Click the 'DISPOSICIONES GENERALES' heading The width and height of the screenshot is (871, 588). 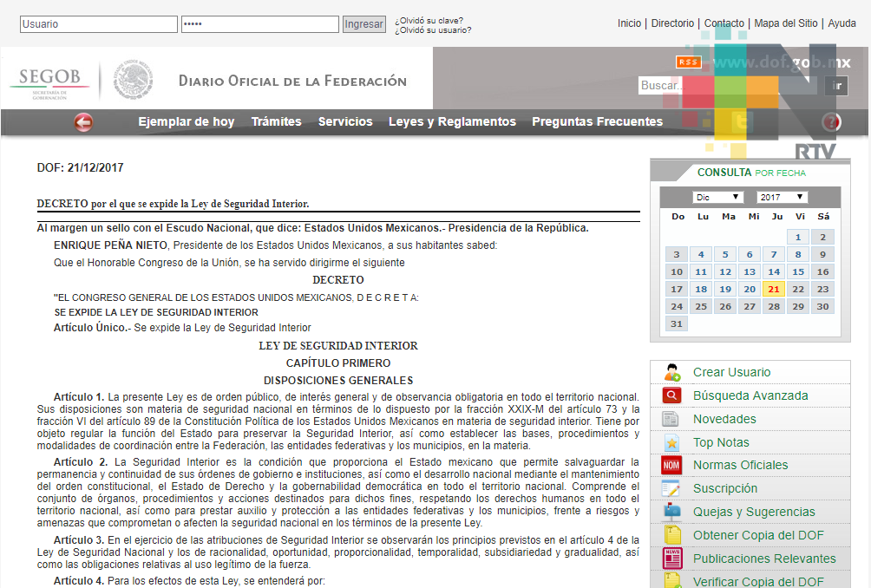[338, 381]
